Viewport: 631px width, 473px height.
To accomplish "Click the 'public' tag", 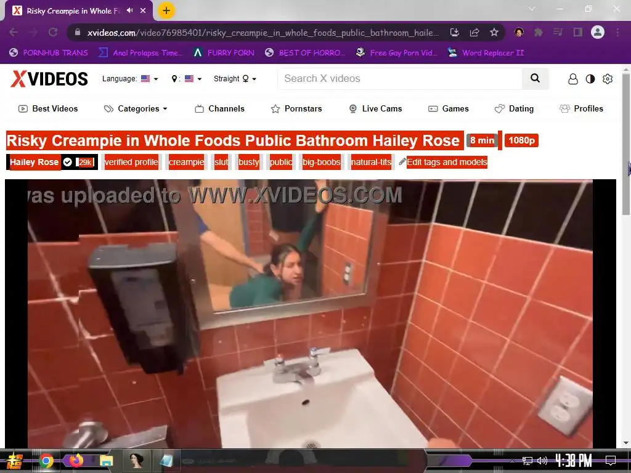I will 281,162.
